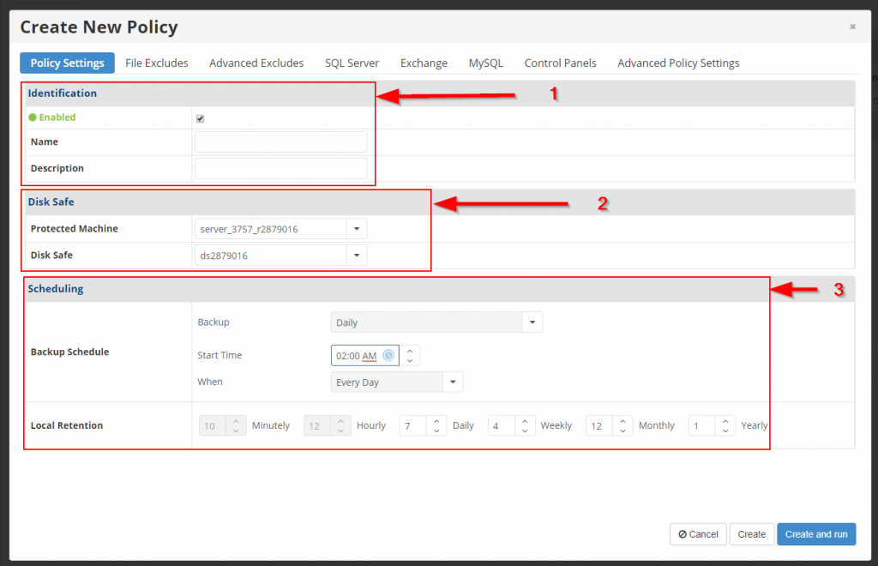
Task: Click up arrow beside Start Time spinner
Action: 410,351
